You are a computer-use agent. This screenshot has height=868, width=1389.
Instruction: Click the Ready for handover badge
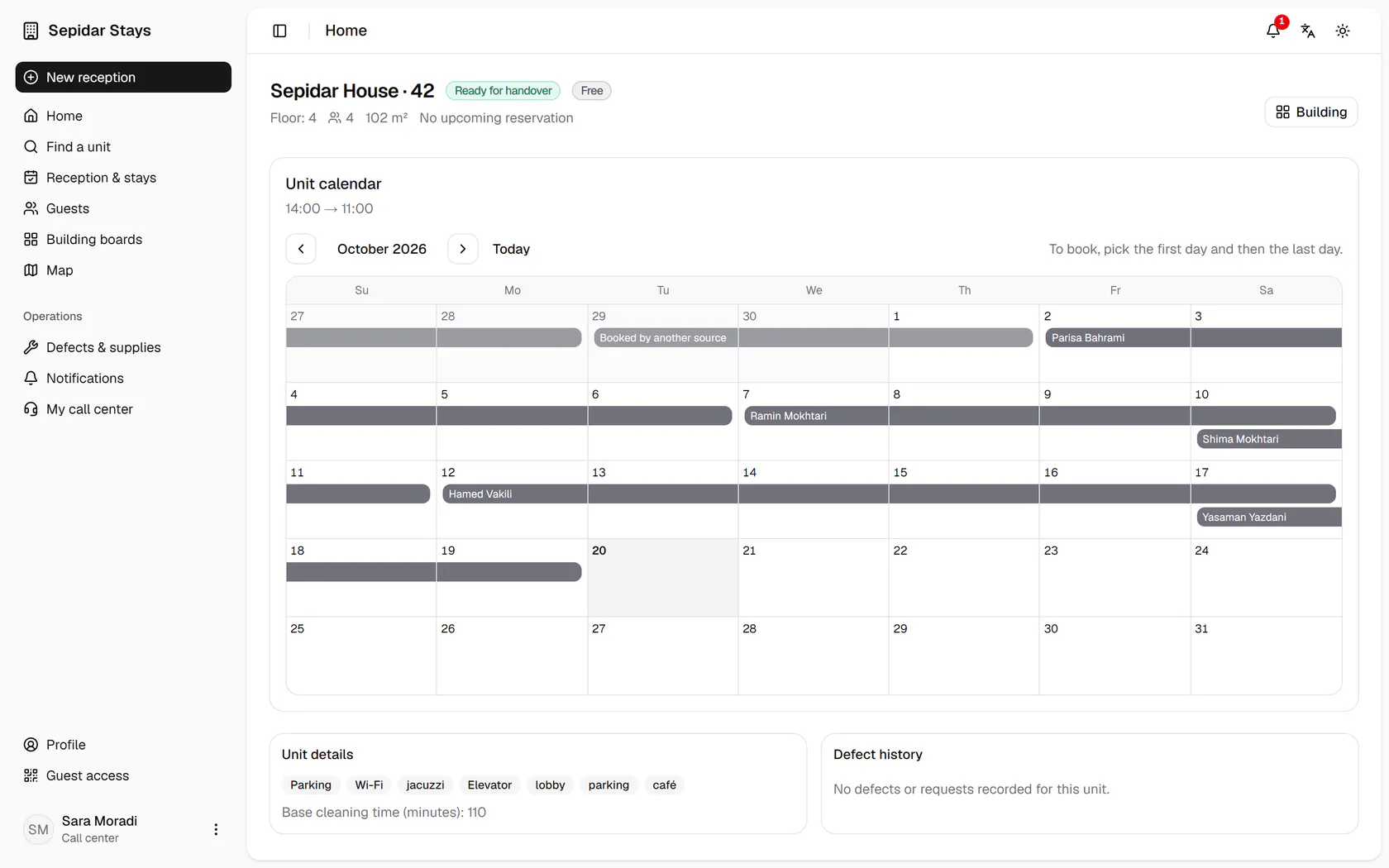[503, 91]
